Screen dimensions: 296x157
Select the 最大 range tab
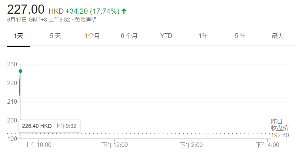[278, 36]
